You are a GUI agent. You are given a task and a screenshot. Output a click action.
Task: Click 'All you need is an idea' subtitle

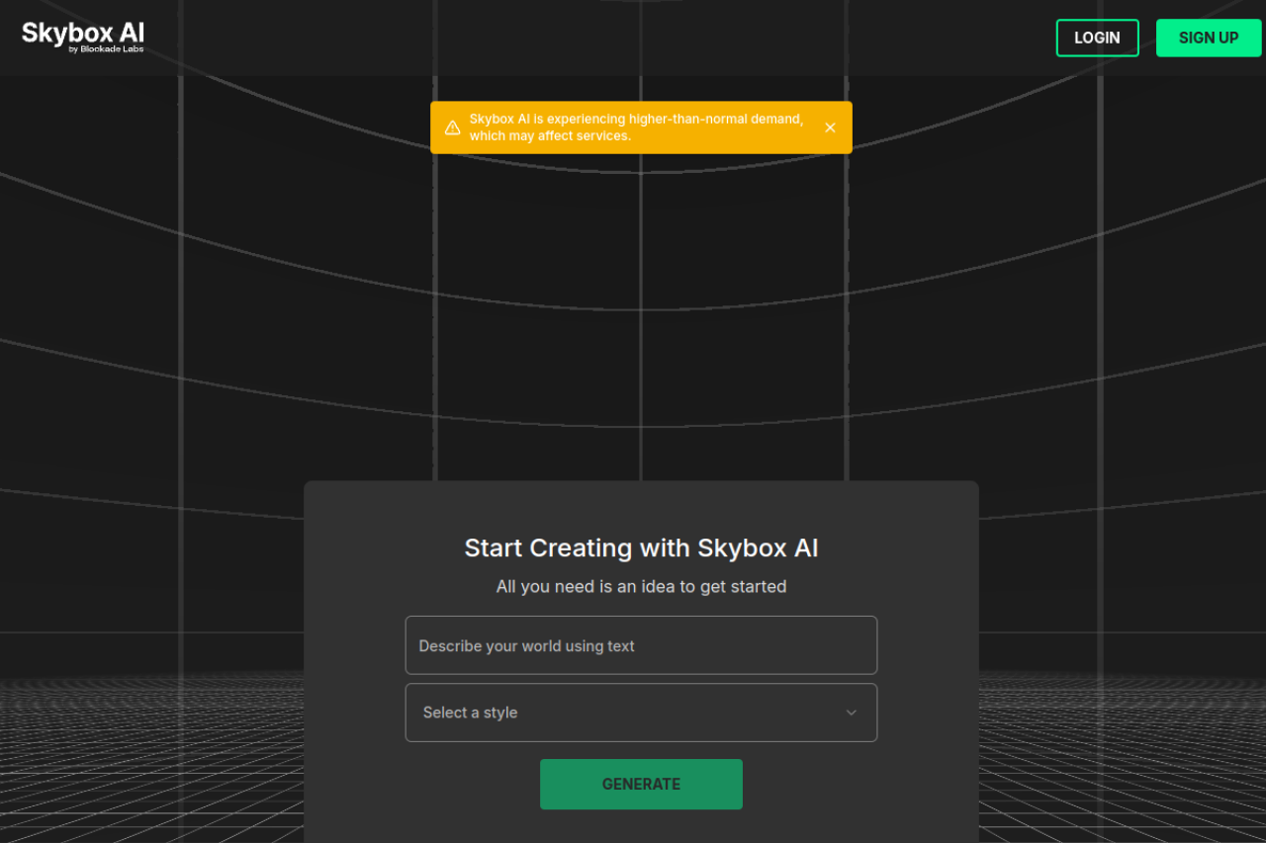coord(641,587)
